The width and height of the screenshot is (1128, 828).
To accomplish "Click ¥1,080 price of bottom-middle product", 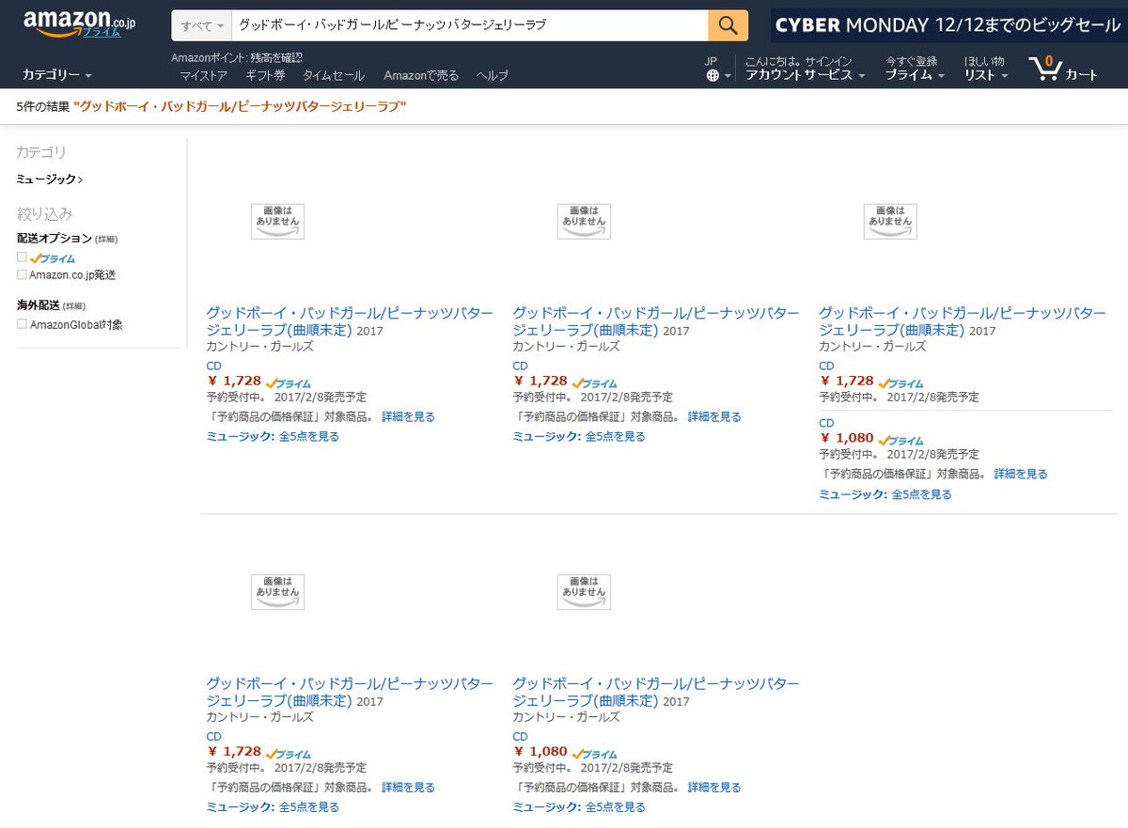I will (x=541, y=751).
